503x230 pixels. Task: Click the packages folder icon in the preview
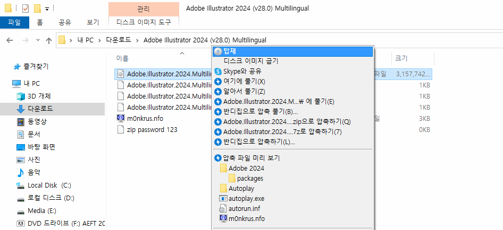pyautogui.click(x=232, y=178)
